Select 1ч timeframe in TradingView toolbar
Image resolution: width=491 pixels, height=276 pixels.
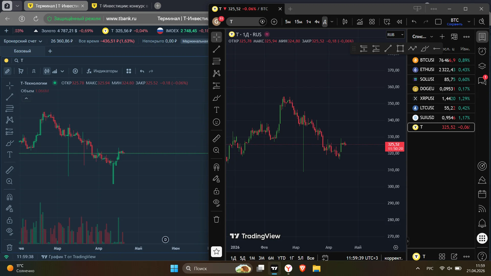(308, 22)
